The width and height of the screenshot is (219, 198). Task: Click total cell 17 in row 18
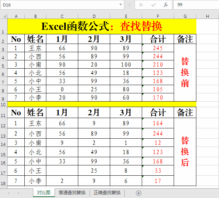click(158, 181)
